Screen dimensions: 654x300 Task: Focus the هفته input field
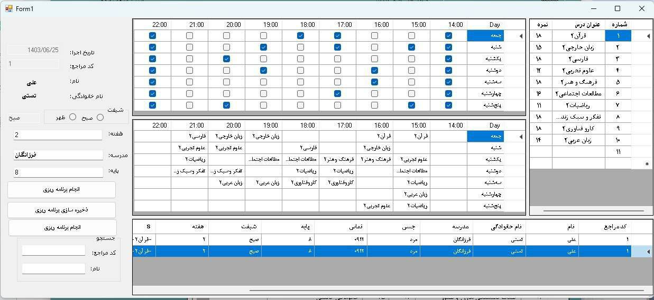(x=58, y=135)
